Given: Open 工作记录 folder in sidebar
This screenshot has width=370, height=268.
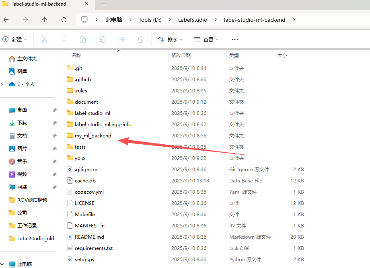Looking at the screenshot, I should pos(23,225).
